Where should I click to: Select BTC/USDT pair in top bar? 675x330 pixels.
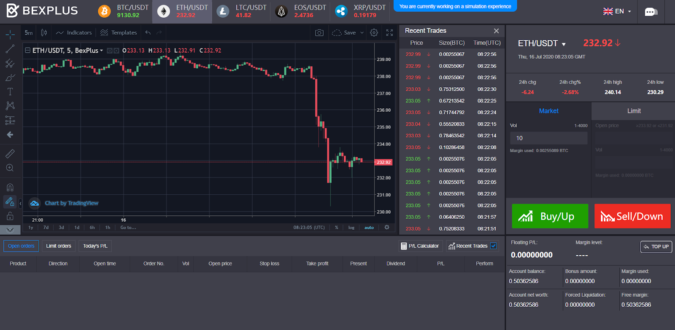(123, 11)
